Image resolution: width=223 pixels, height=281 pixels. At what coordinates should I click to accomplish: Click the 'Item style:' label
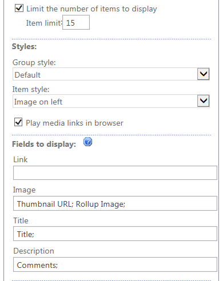pyautogui.click(x=31, y=89)
